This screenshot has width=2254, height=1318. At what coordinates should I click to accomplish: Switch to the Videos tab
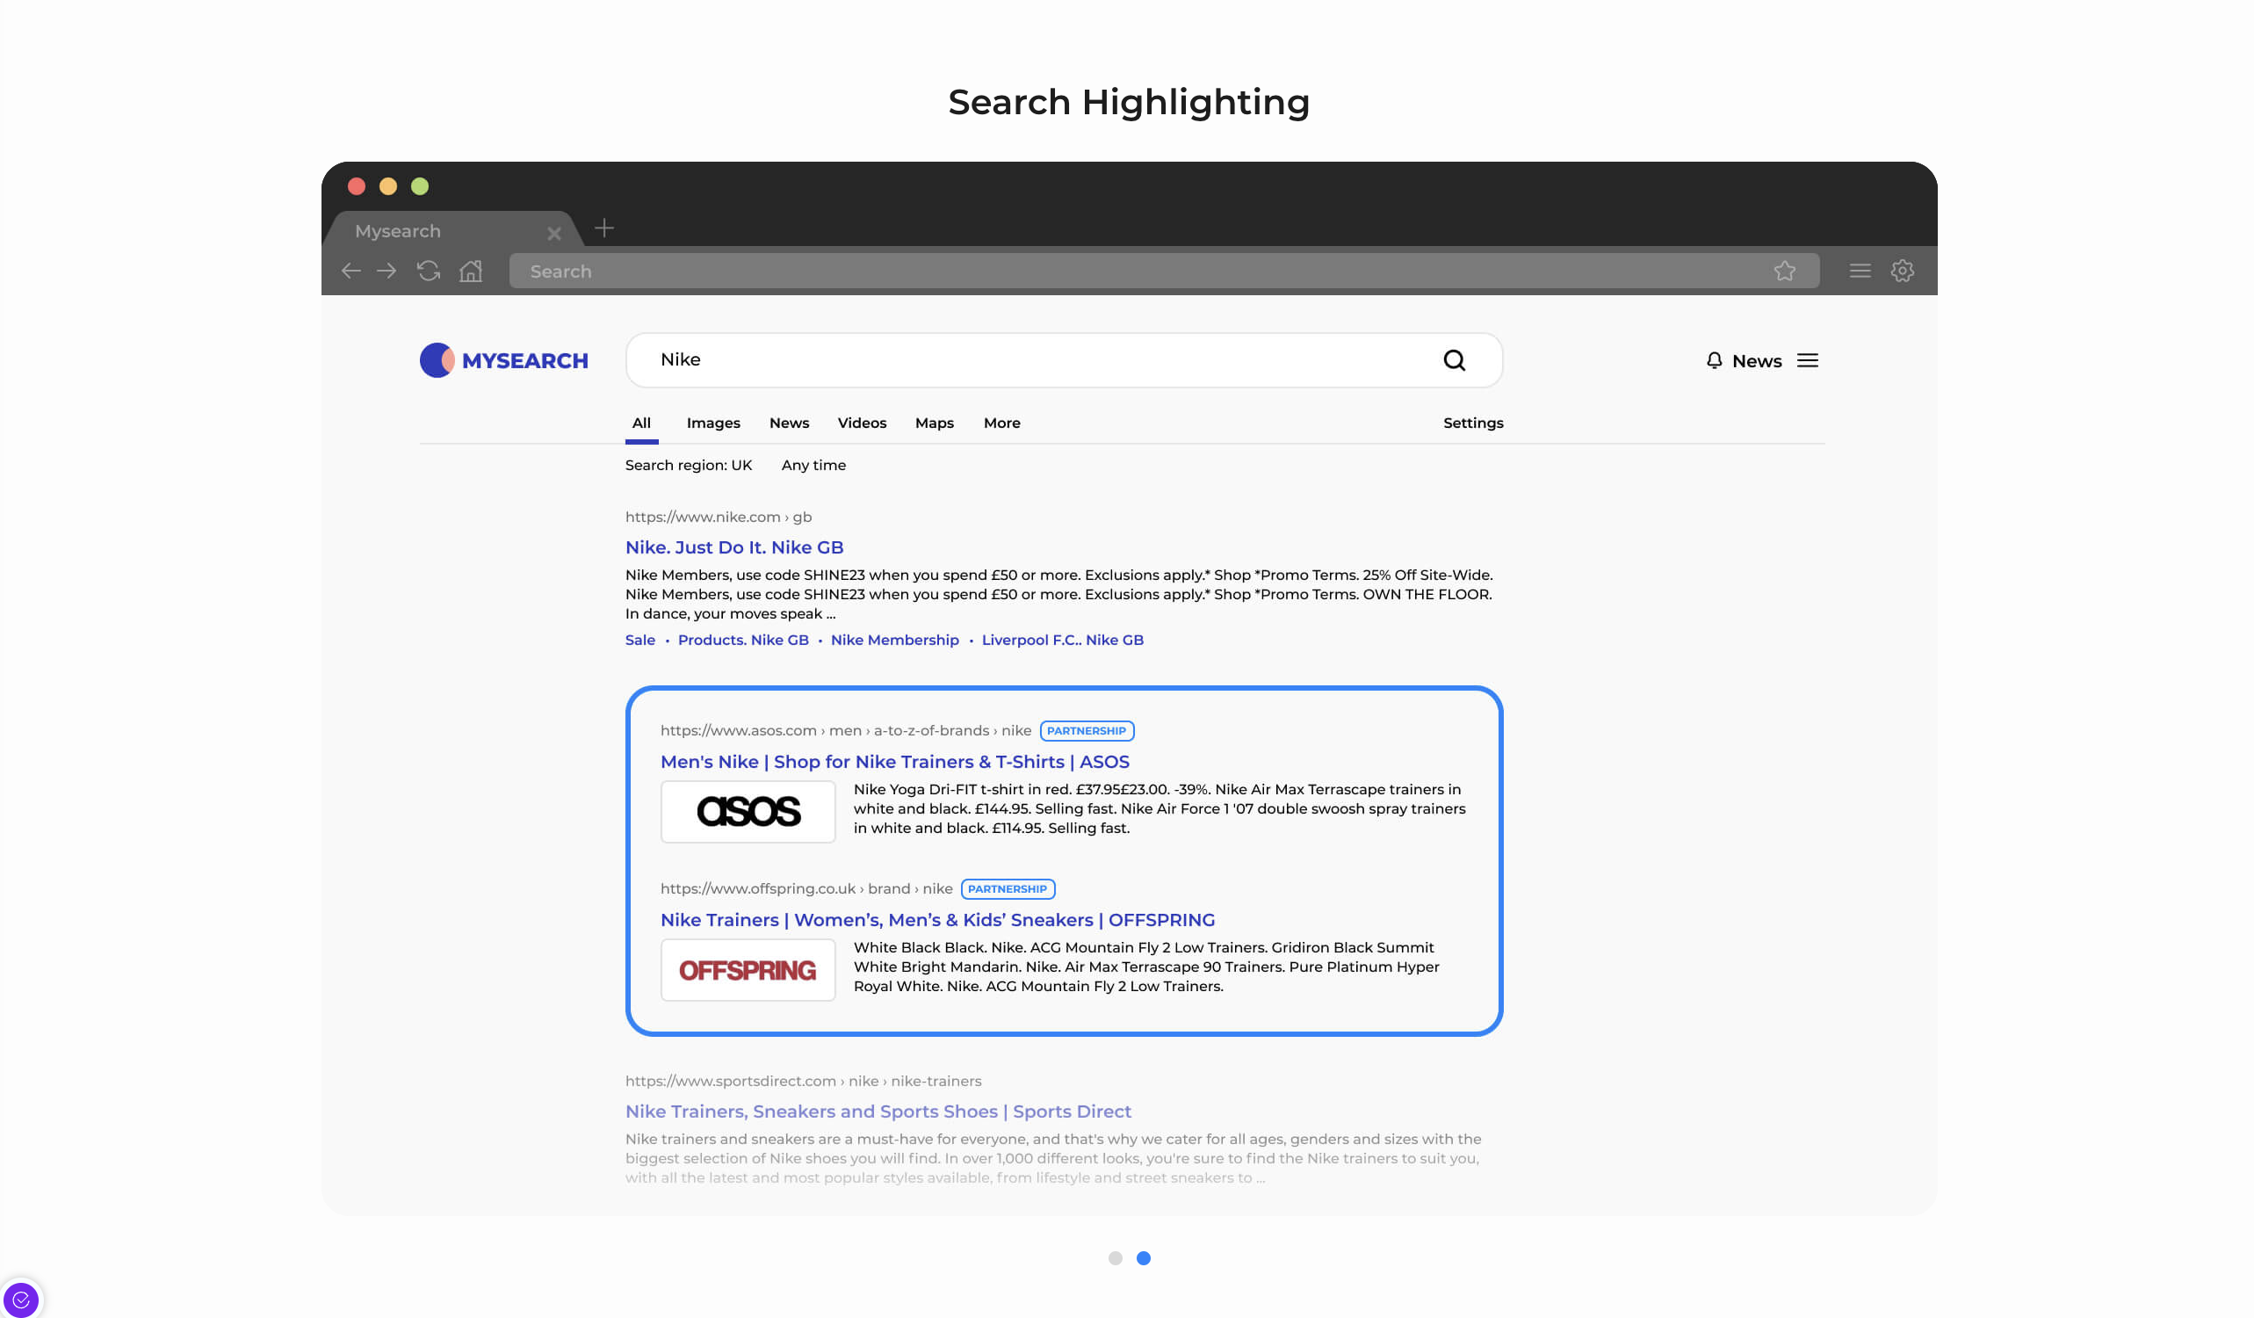[862, 424]
